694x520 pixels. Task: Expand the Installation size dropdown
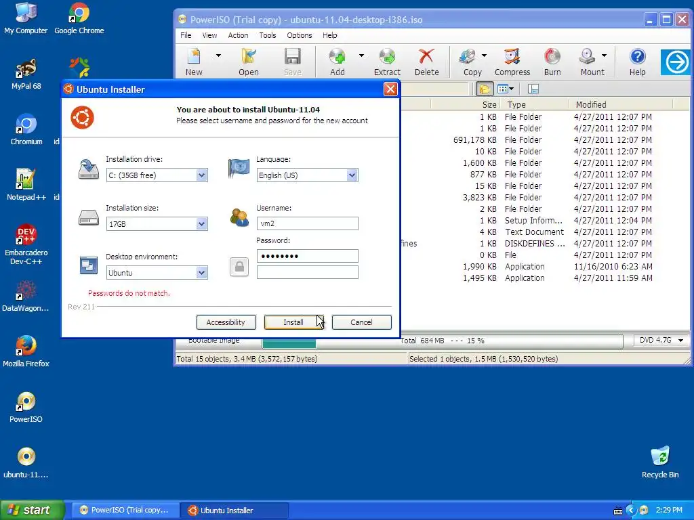click(x=201, y=223)
